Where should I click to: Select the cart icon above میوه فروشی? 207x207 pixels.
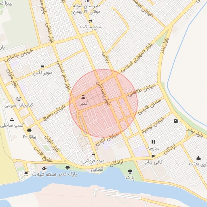click(93, 154)
